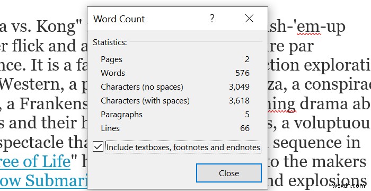This screenshot has width=371, height=191.
Task: Click the Pages label in statistics
Action: 111,59
